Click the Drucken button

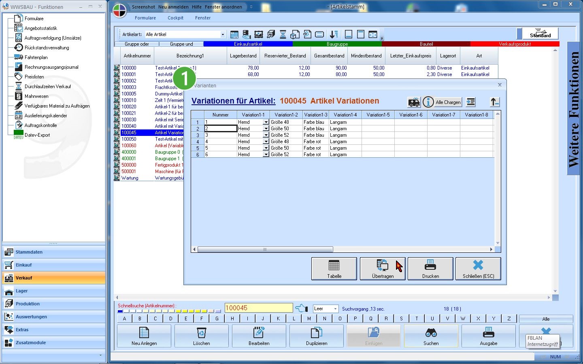430,269
